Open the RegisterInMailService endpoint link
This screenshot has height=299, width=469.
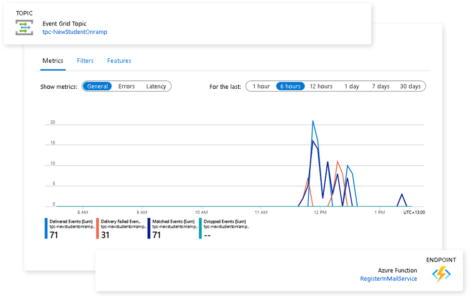[x=388, y=279]
